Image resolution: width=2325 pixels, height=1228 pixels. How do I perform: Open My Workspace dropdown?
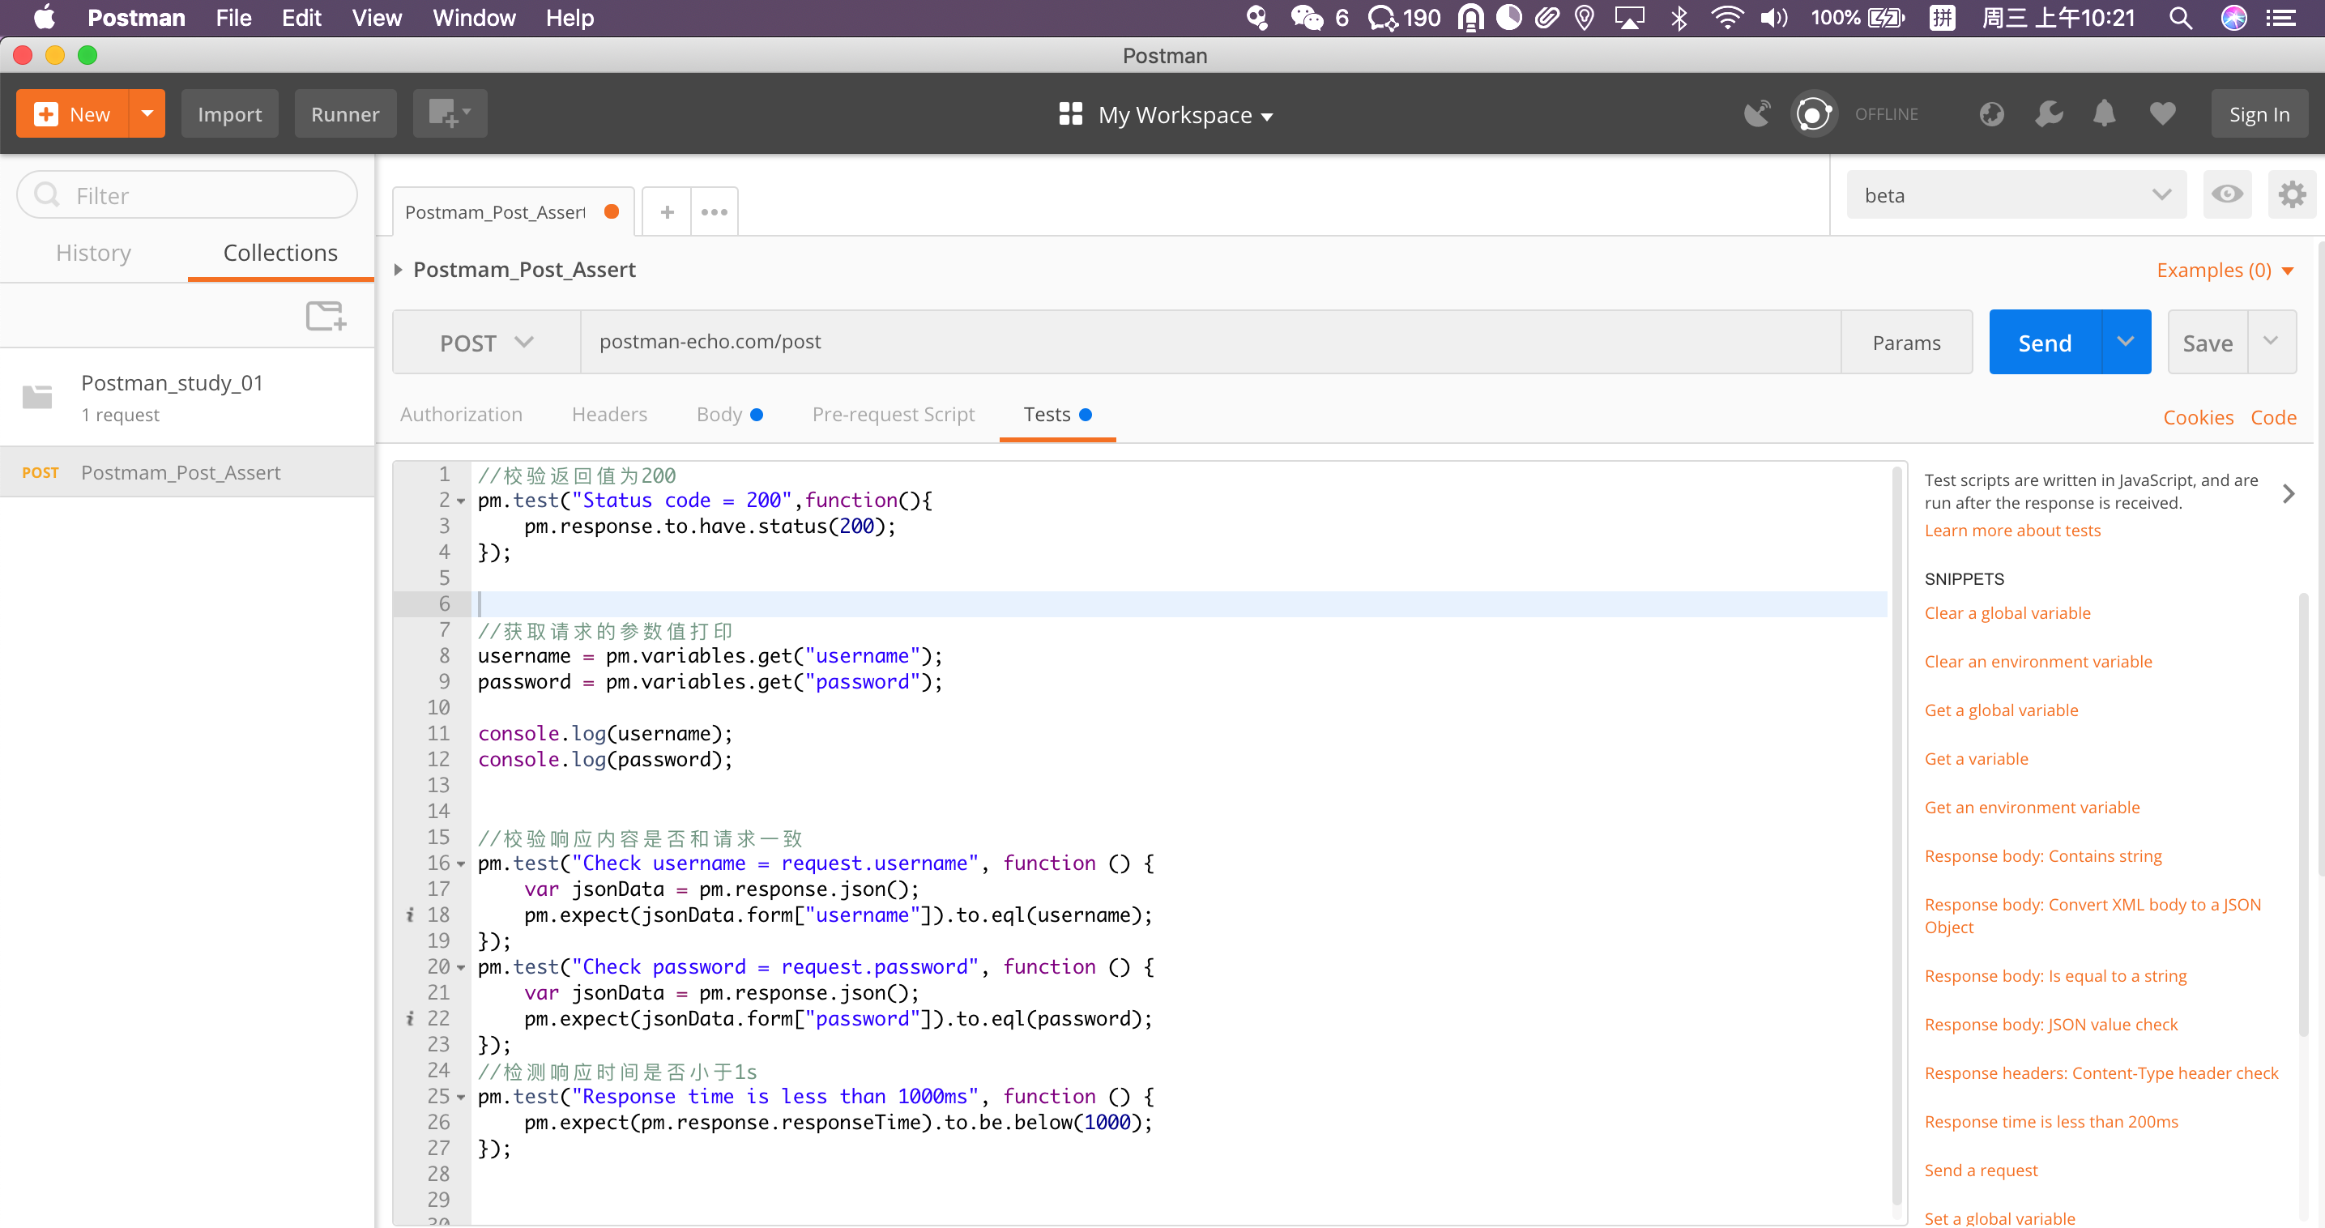coord(1184,116)
